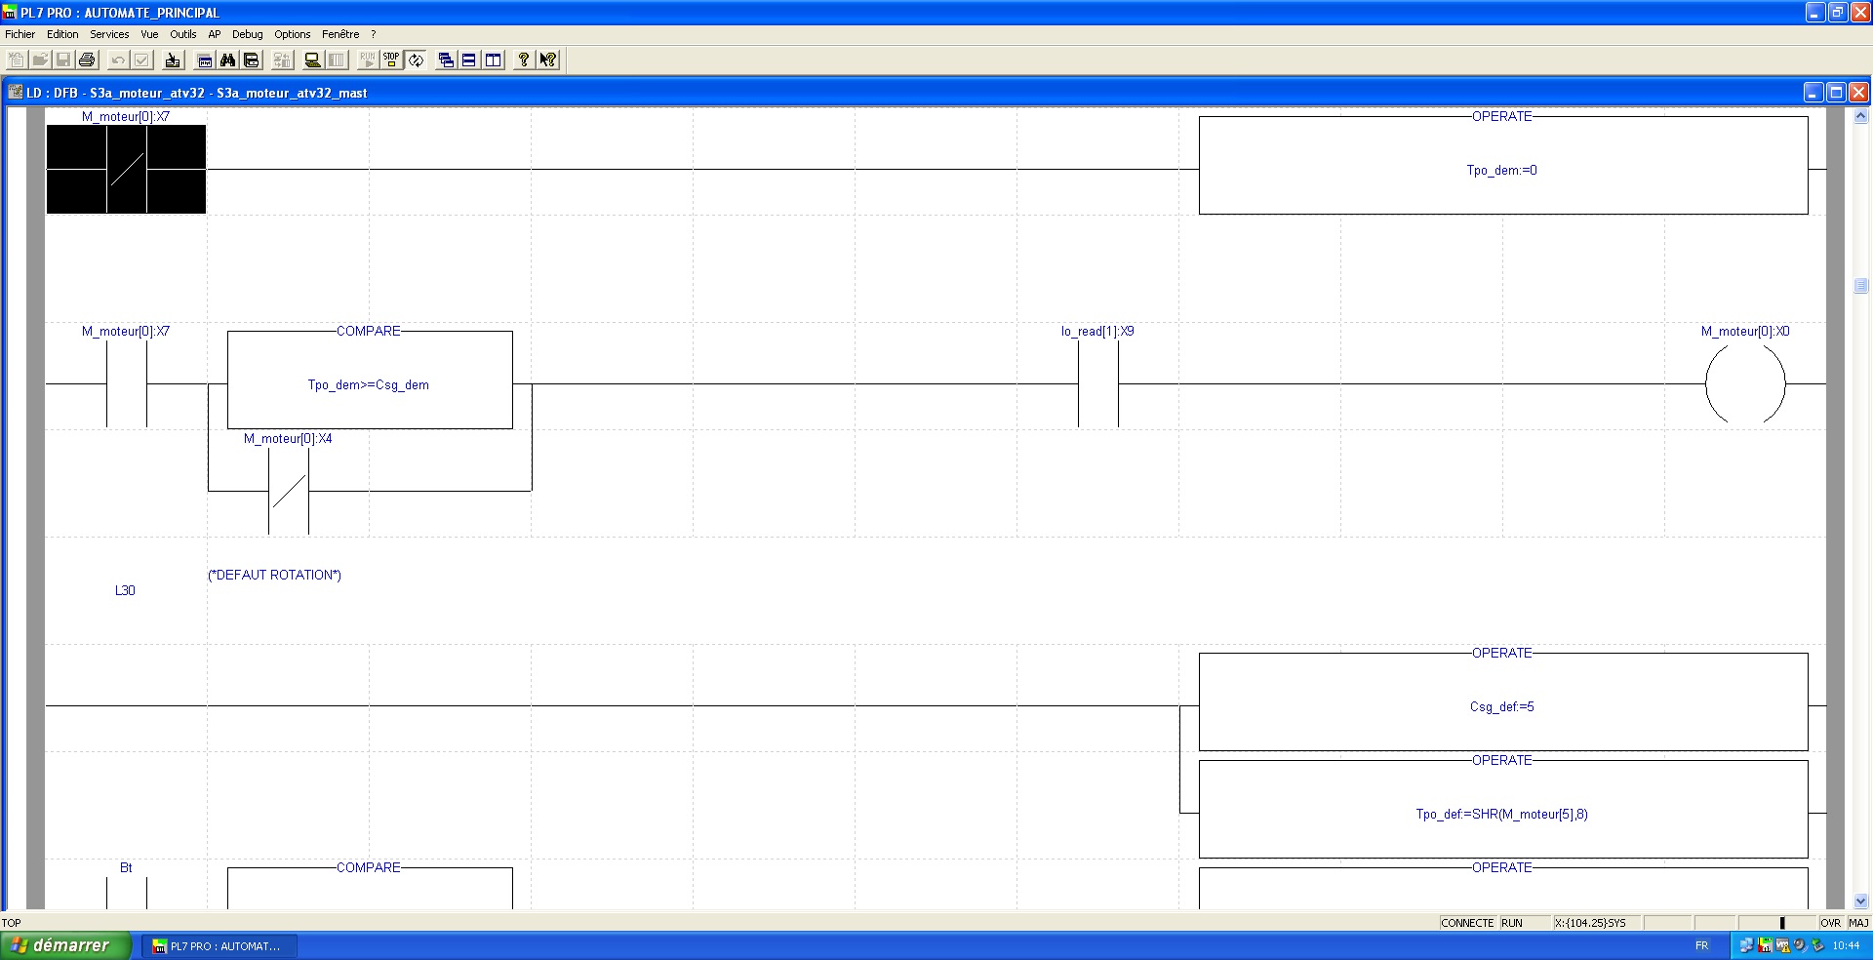Open the Edition menu
The image size is (1873, 960).
coord(62,34)
